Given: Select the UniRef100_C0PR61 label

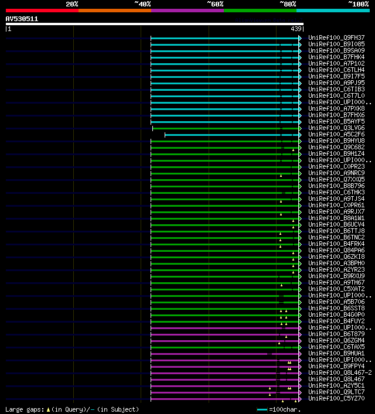Looking at the screenshot, I should (336, 205).
